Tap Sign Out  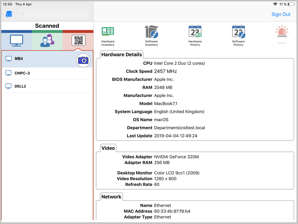point(281,14)
